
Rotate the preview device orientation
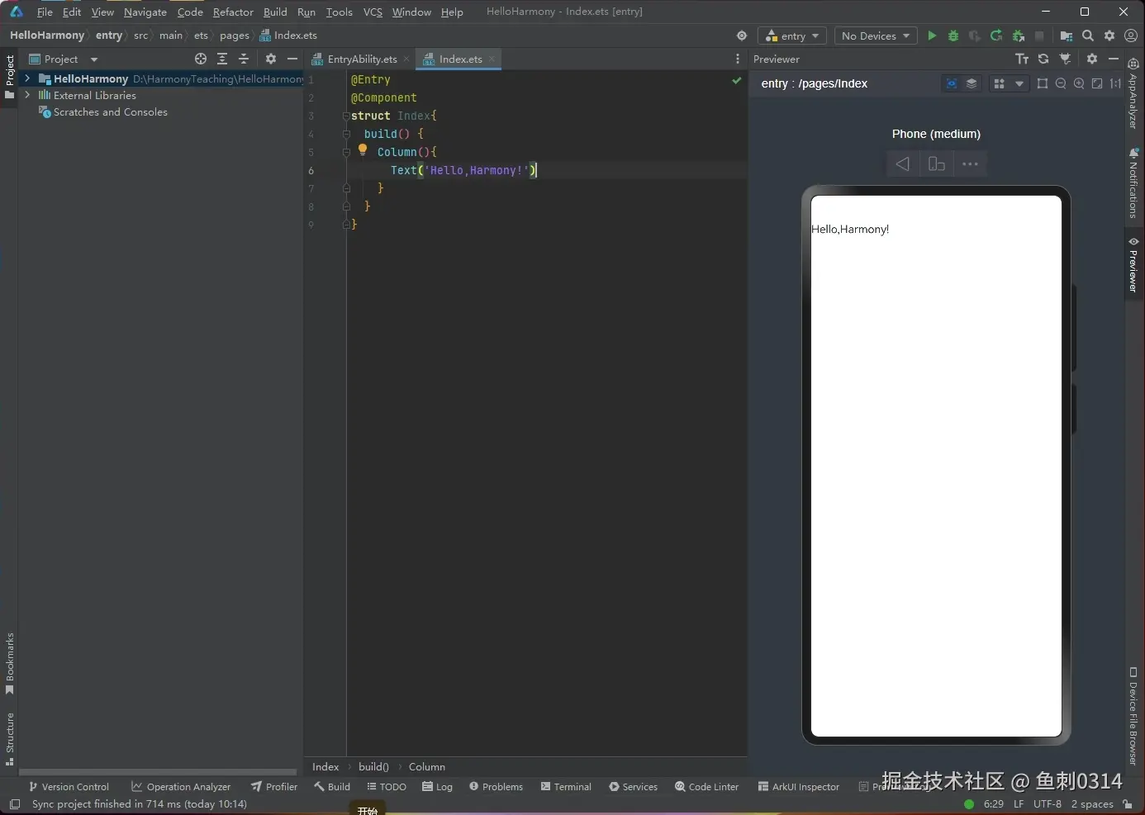point(936,164)
